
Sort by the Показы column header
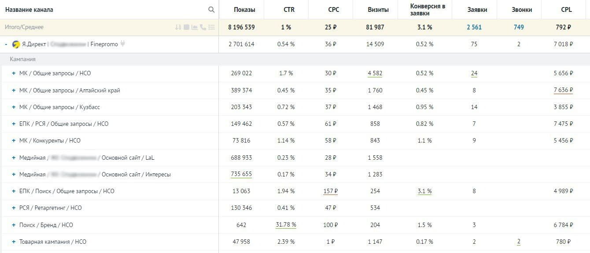(x=244, y=10)
